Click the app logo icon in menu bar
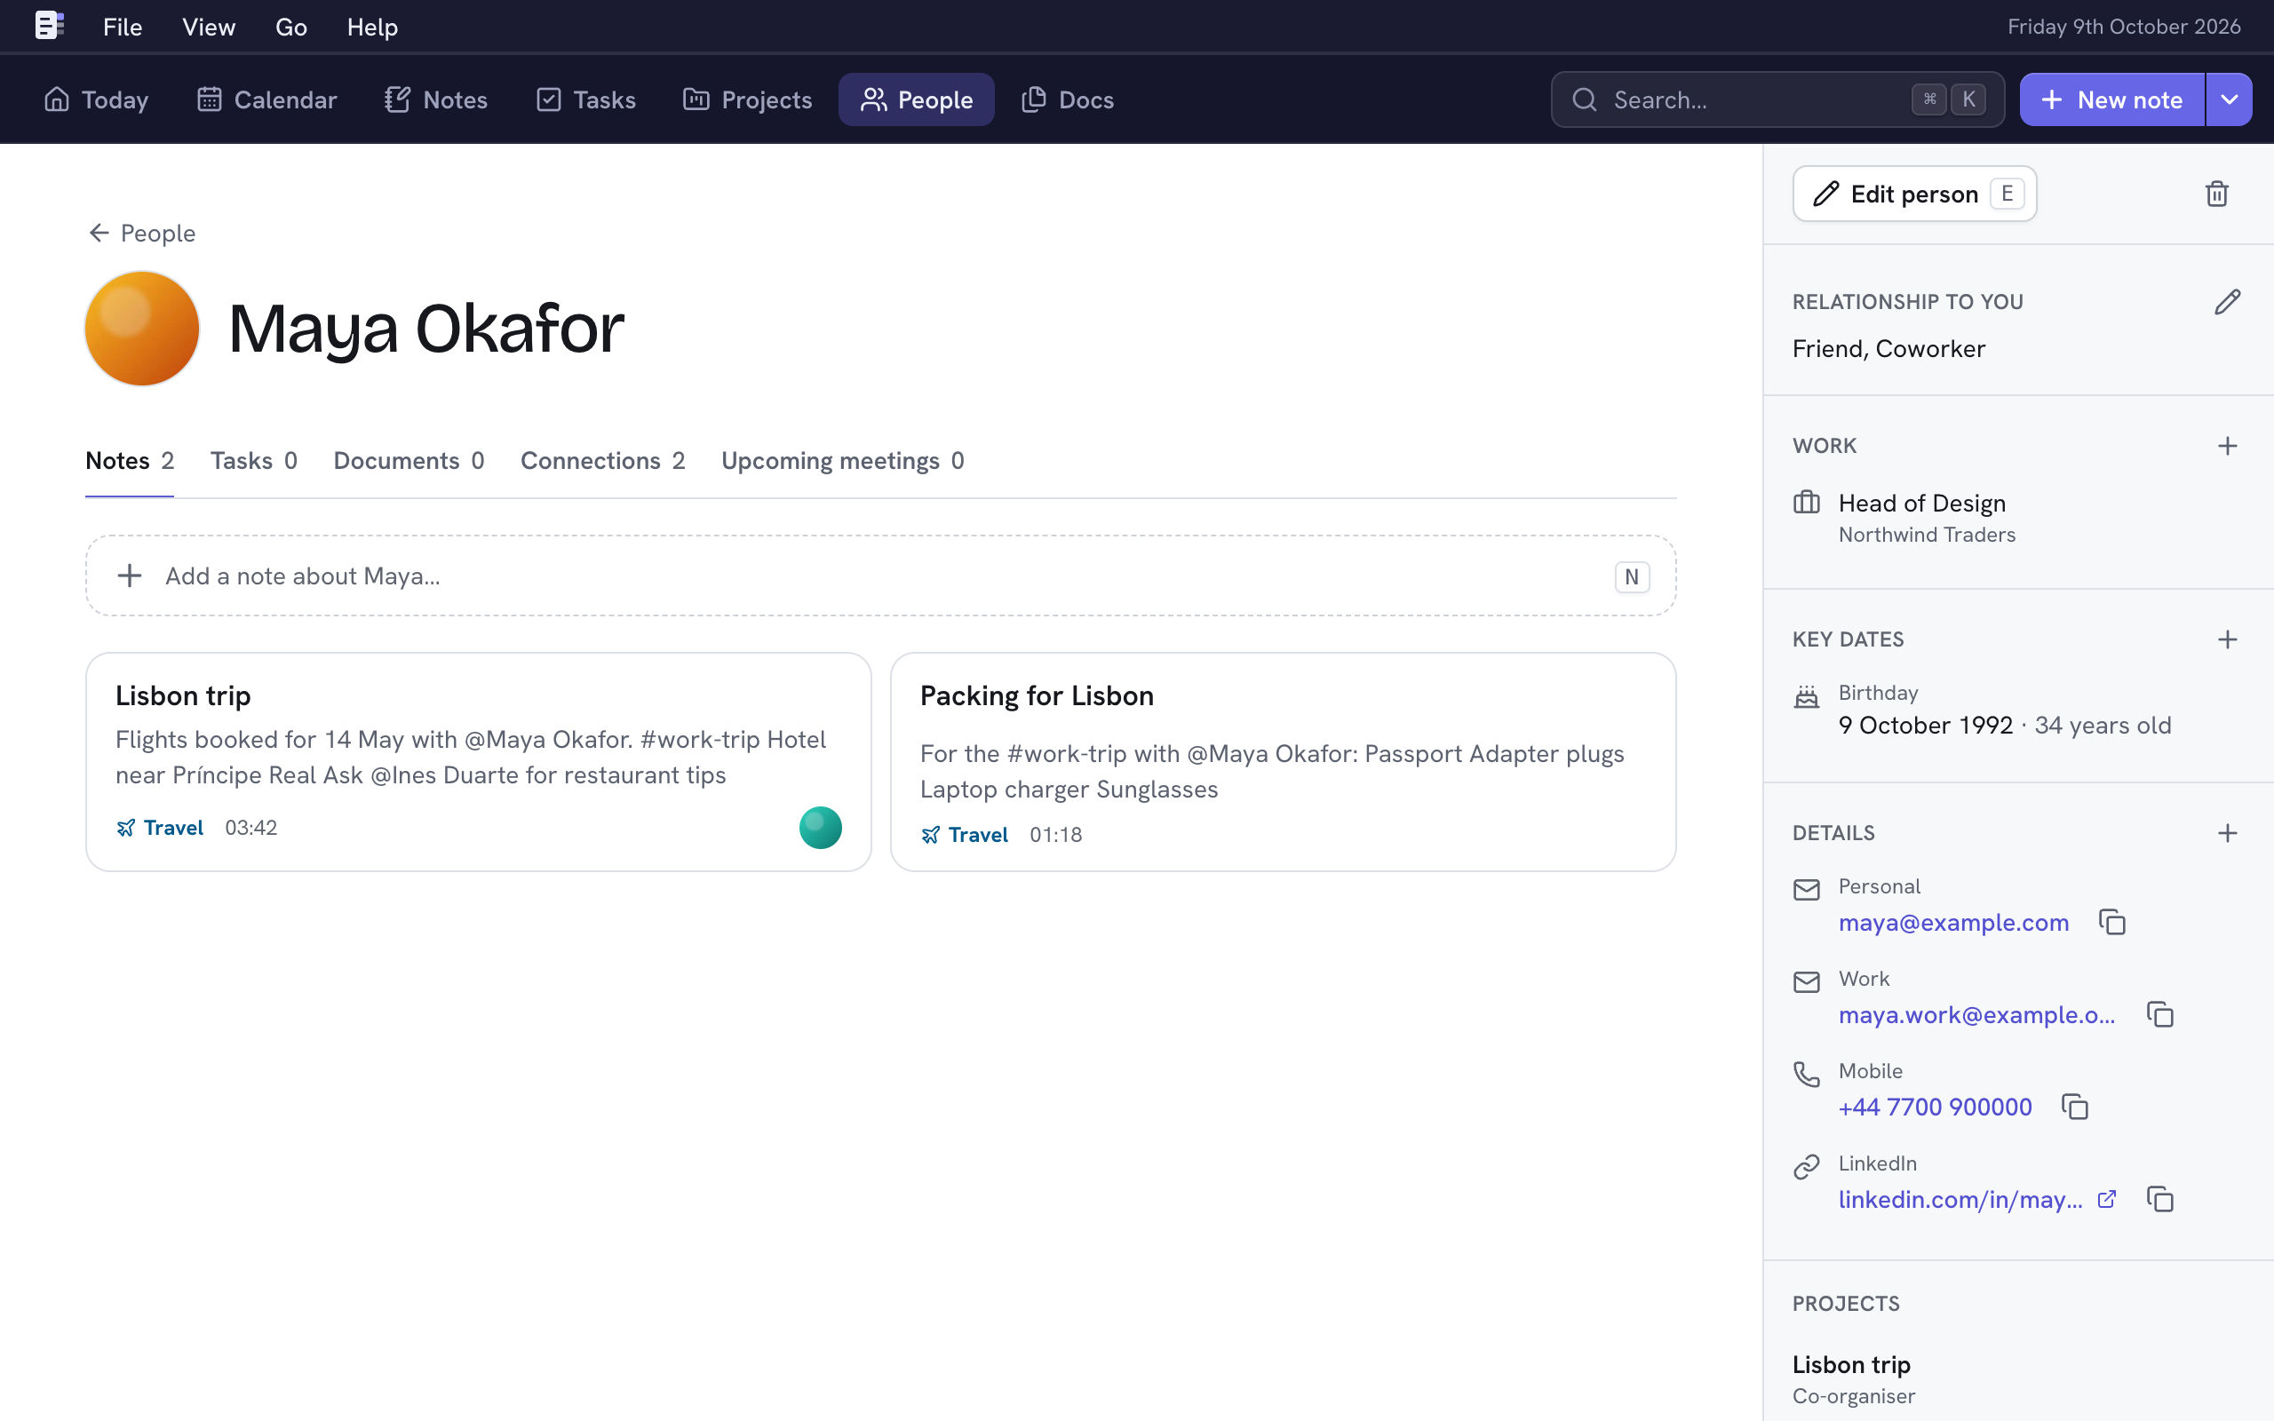Screen dimensions: 2274x1421 point(49,26)
